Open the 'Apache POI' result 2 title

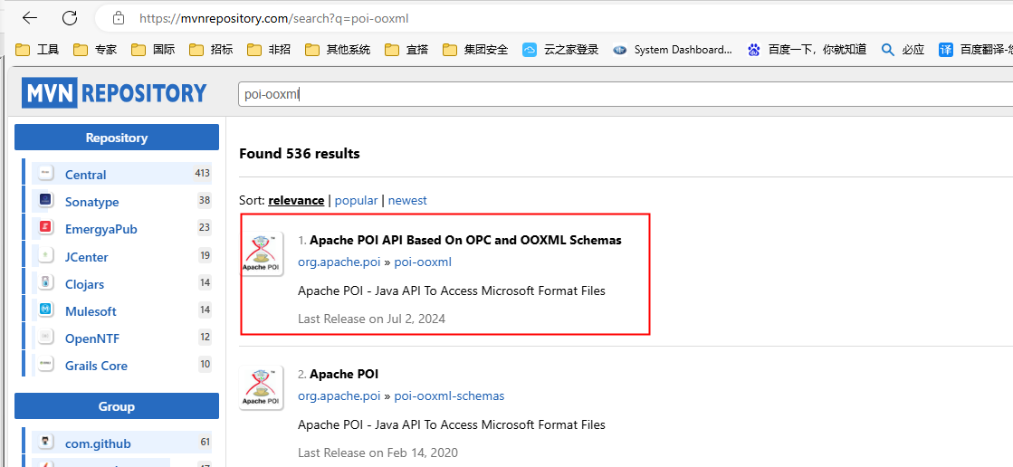[x=344, y=374]
